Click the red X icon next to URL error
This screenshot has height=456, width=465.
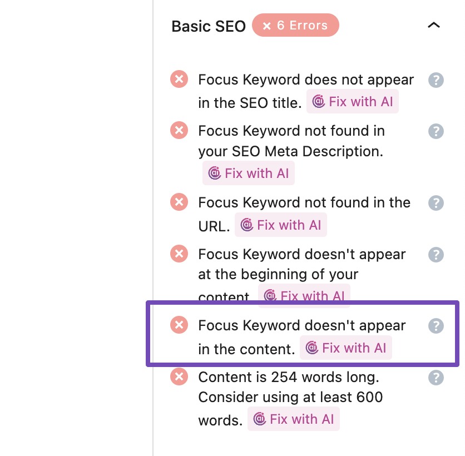(179, 202)
